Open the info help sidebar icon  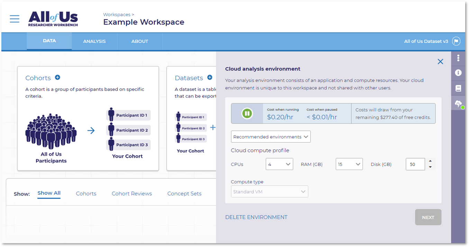(458, 73)
